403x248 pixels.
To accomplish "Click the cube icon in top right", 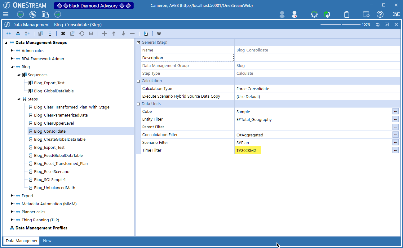I will [396, 14].
